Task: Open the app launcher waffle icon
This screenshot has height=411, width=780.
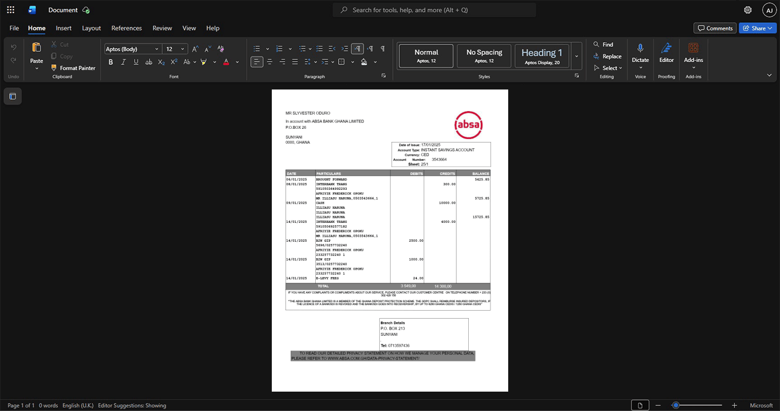Action: pyautogui.click(x=10, y=10)
